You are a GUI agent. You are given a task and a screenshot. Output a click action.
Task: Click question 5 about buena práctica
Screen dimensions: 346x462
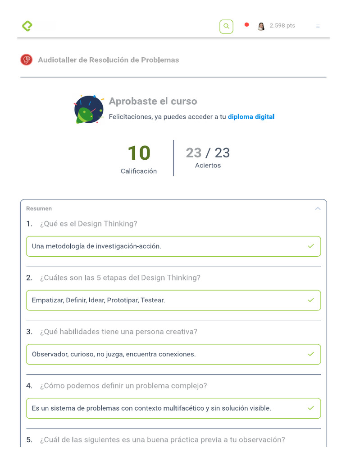(162, 439)
